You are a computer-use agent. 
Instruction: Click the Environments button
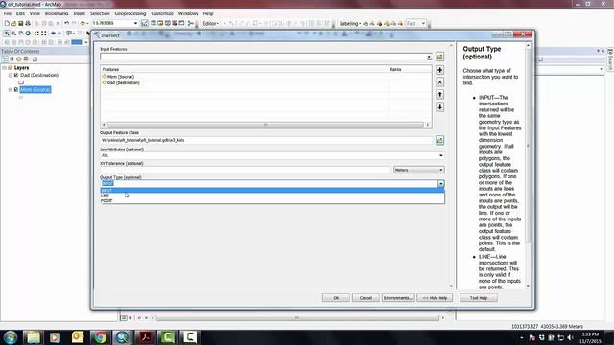tap(398, 298)
